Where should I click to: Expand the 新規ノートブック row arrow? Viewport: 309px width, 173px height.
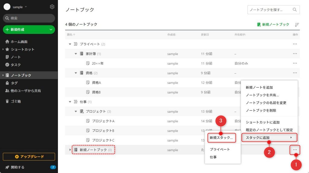70,150
